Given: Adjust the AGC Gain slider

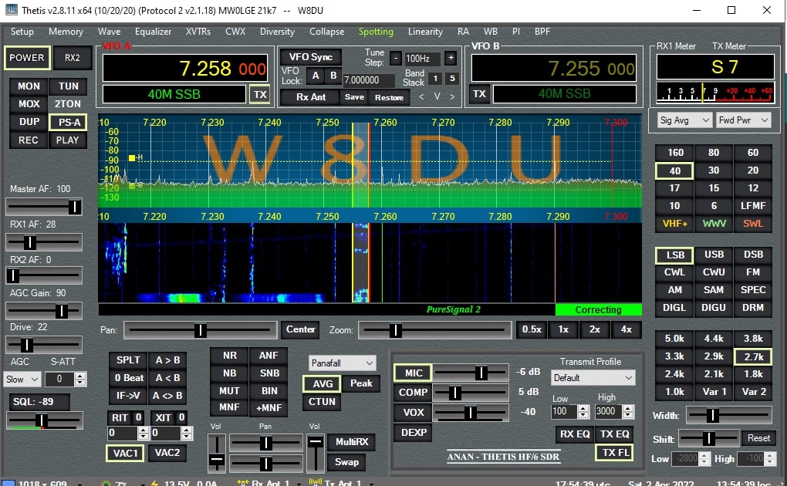Looking at the screenshot, I should 44,311.
